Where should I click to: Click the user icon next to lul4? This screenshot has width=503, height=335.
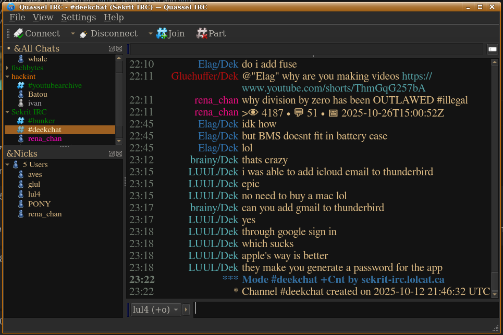(20, 194)
